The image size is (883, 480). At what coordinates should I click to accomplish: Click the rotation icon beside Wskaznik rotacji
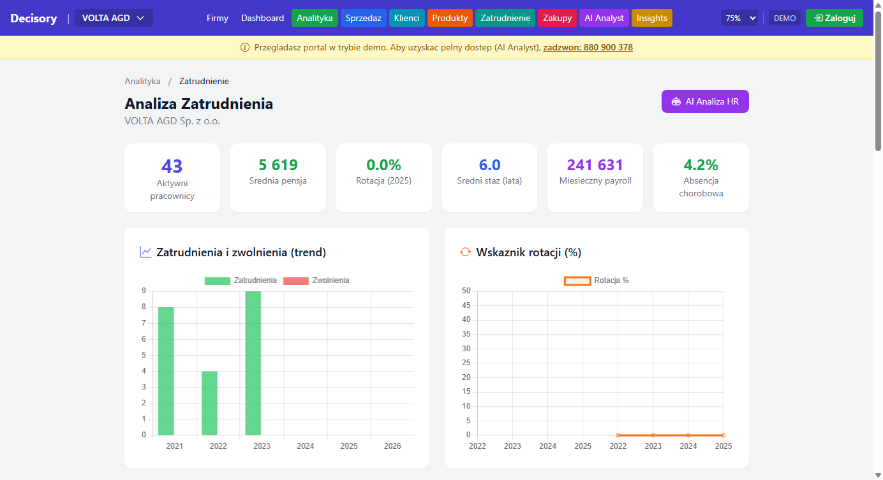click(465, 252)
